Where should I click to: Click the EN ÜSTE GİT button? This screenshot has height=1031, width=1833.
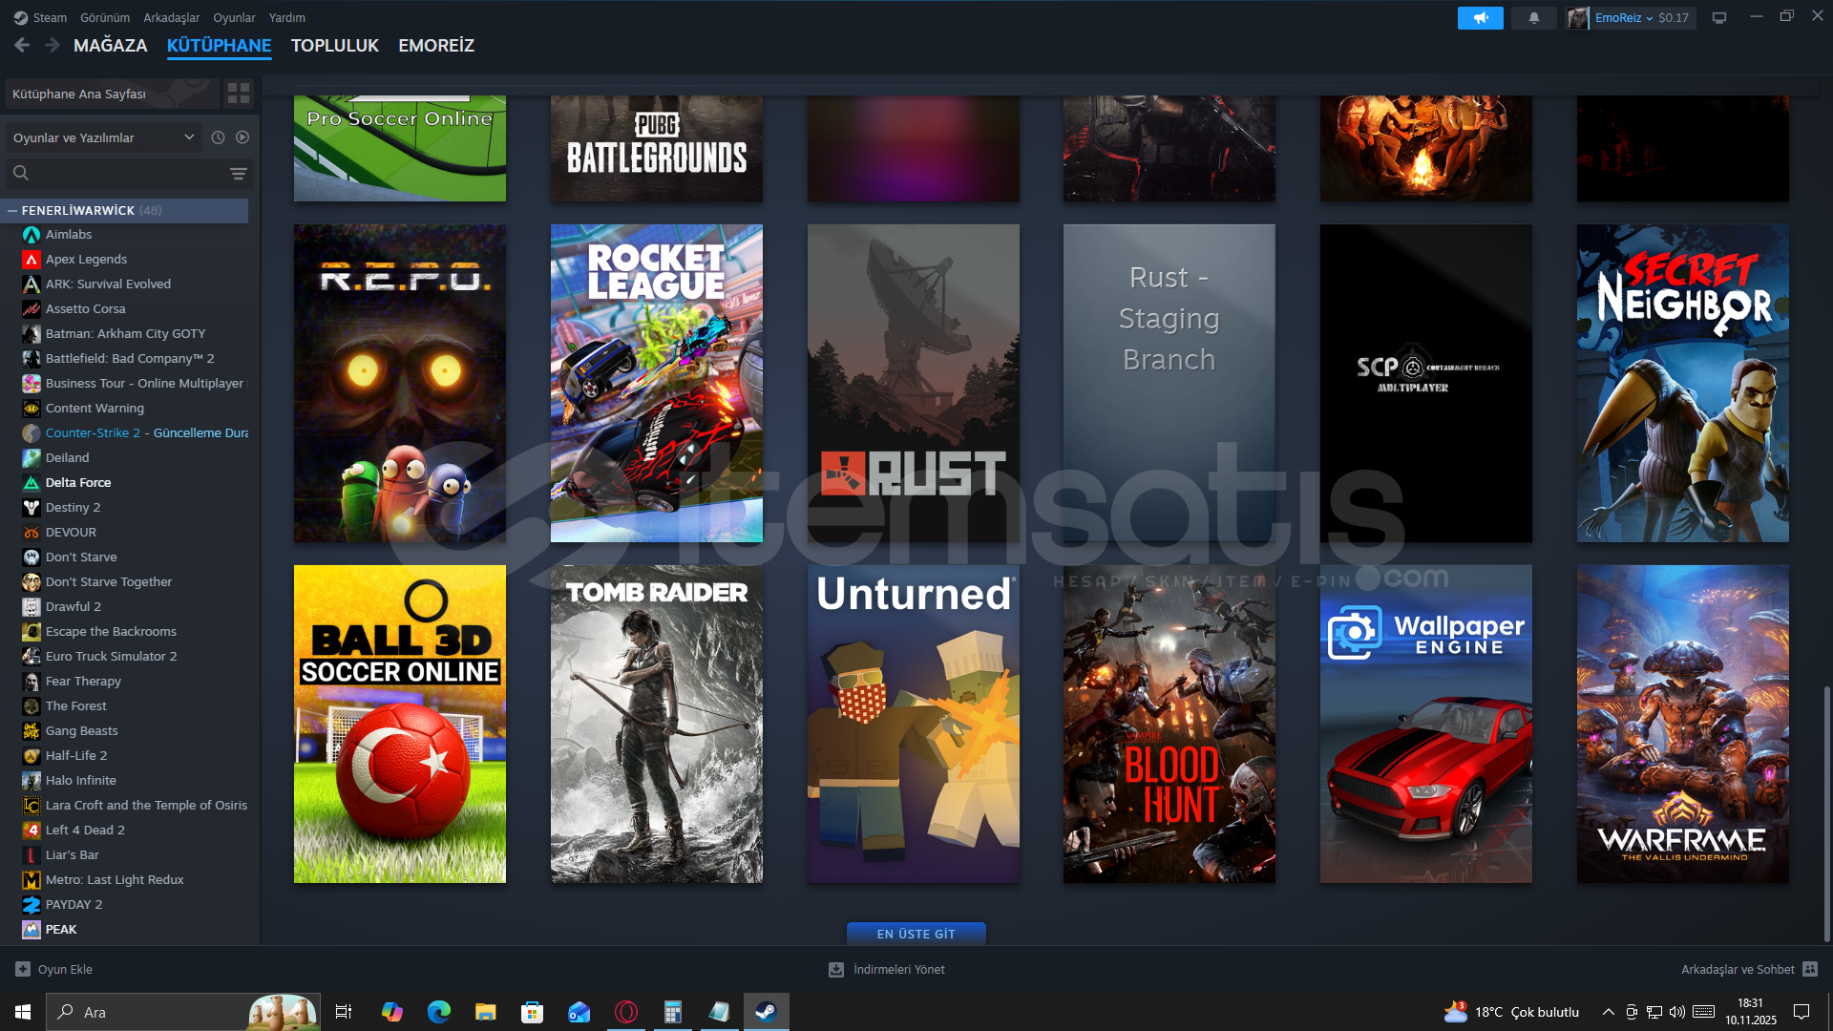(916, 934)
